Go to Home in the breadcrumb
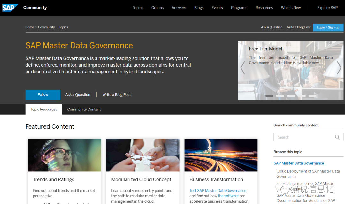 30,27
